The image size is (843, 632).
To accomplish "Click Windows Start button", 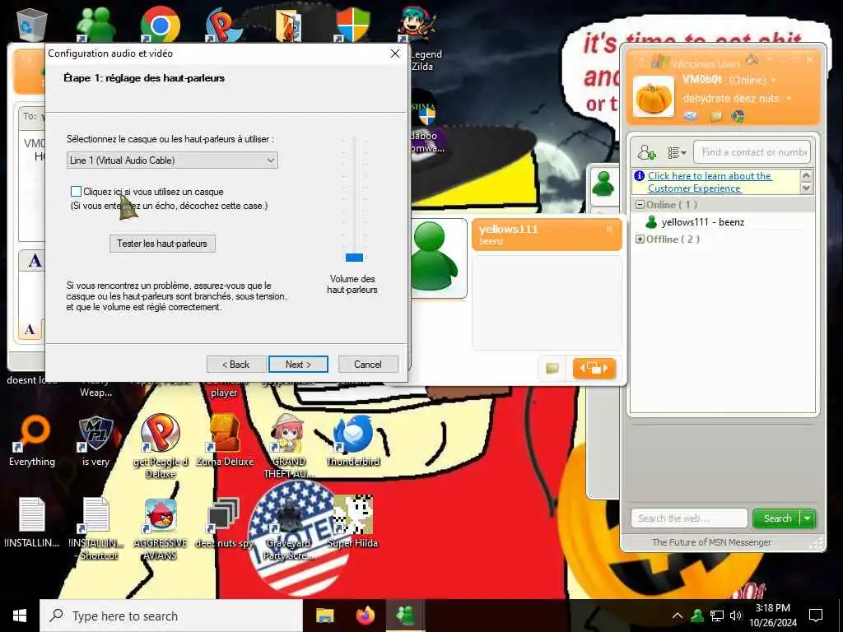I will (20, 616).
